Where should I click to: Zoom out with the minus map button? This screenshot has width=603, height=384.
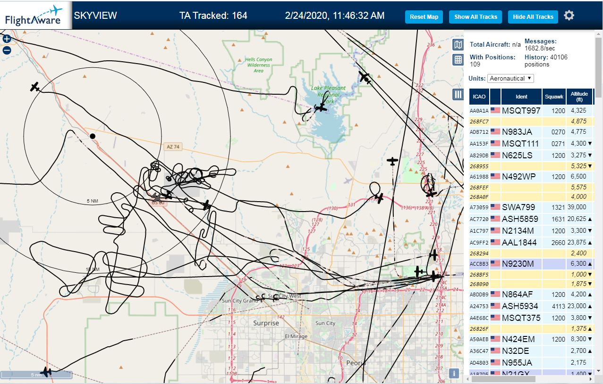tap(7, 50)
